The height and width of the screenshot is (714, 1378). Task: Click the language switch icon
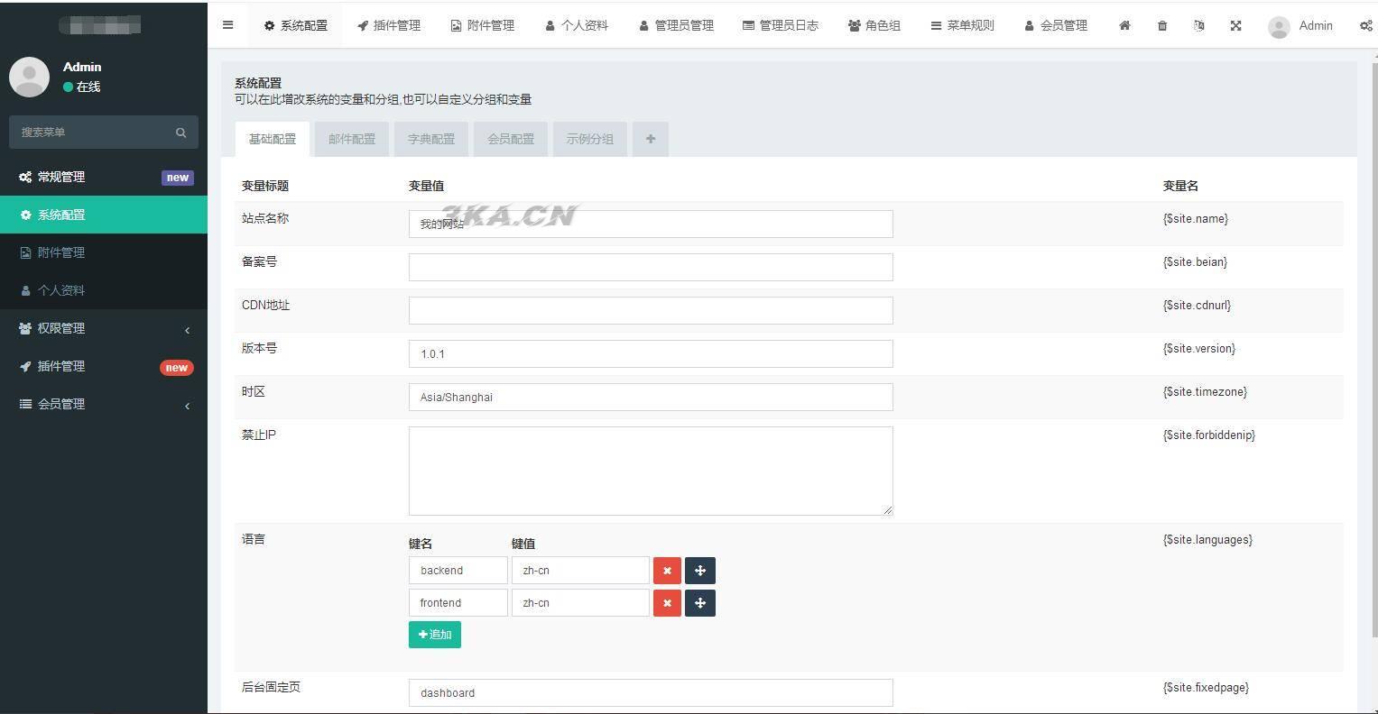[x=1198, y=25]
